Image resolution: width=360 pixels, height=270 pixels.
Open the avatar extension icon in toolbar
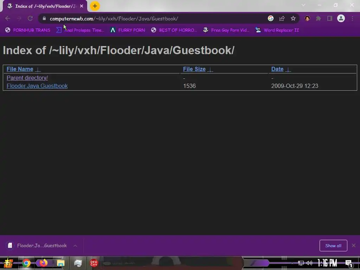307,18
